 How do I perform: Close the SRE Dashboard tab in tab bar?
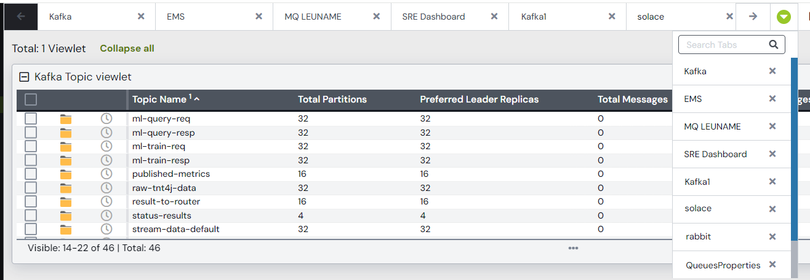click(494, 17)
